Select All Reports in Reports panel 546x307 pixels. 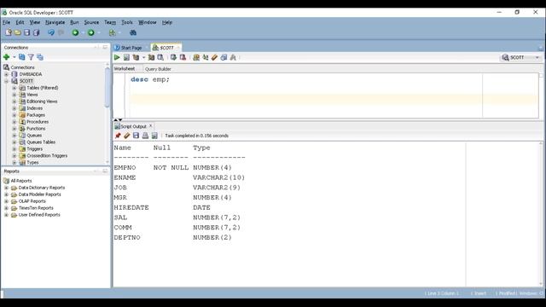(x=20, y=181)
